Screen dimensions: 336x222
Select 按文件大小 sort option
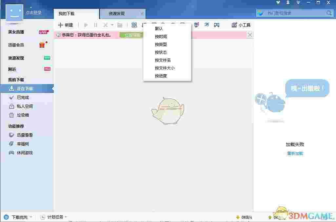tap(165, 68)
